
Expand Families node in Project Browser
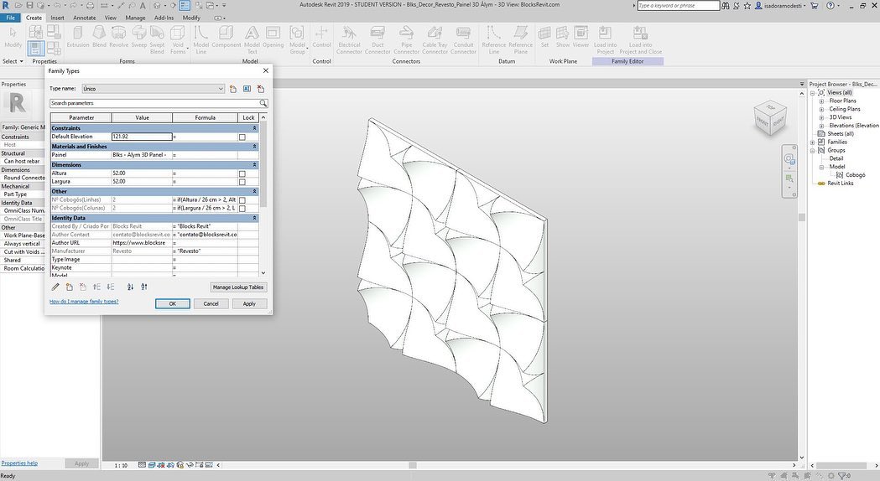(x=813, y=142)
